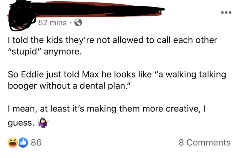
Task: Open the "52 mins" timestamp link
Action: (x=52, y=23)
